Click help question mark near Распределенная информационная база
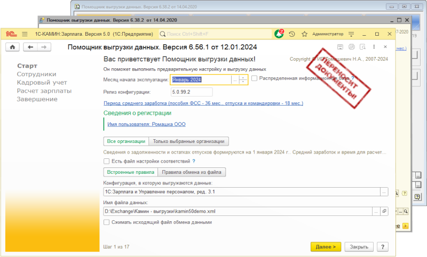427x257 pixels. pos(353,78)
